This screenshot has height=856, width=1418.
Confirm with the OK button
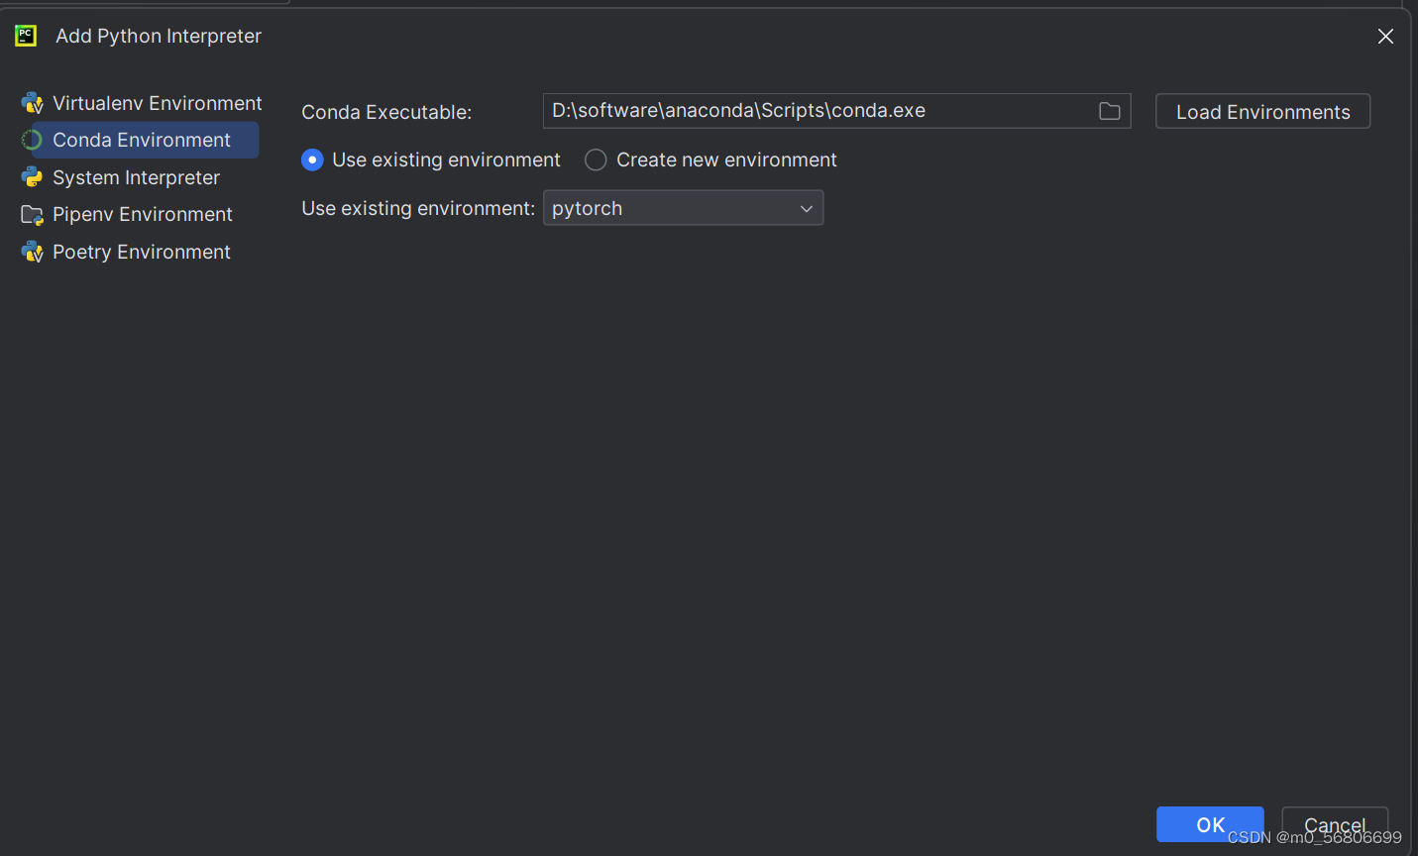click(1210, 824)
